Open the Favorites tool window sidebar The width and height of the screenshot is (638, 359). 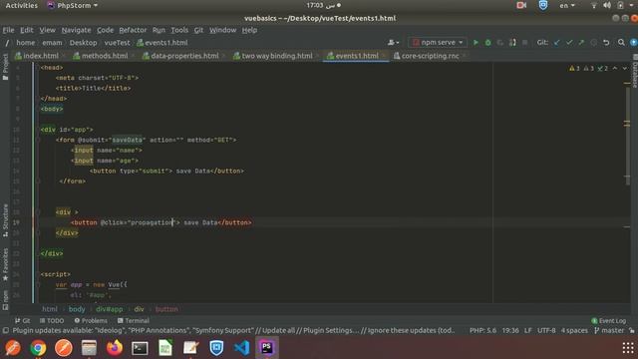coord(5,264)
